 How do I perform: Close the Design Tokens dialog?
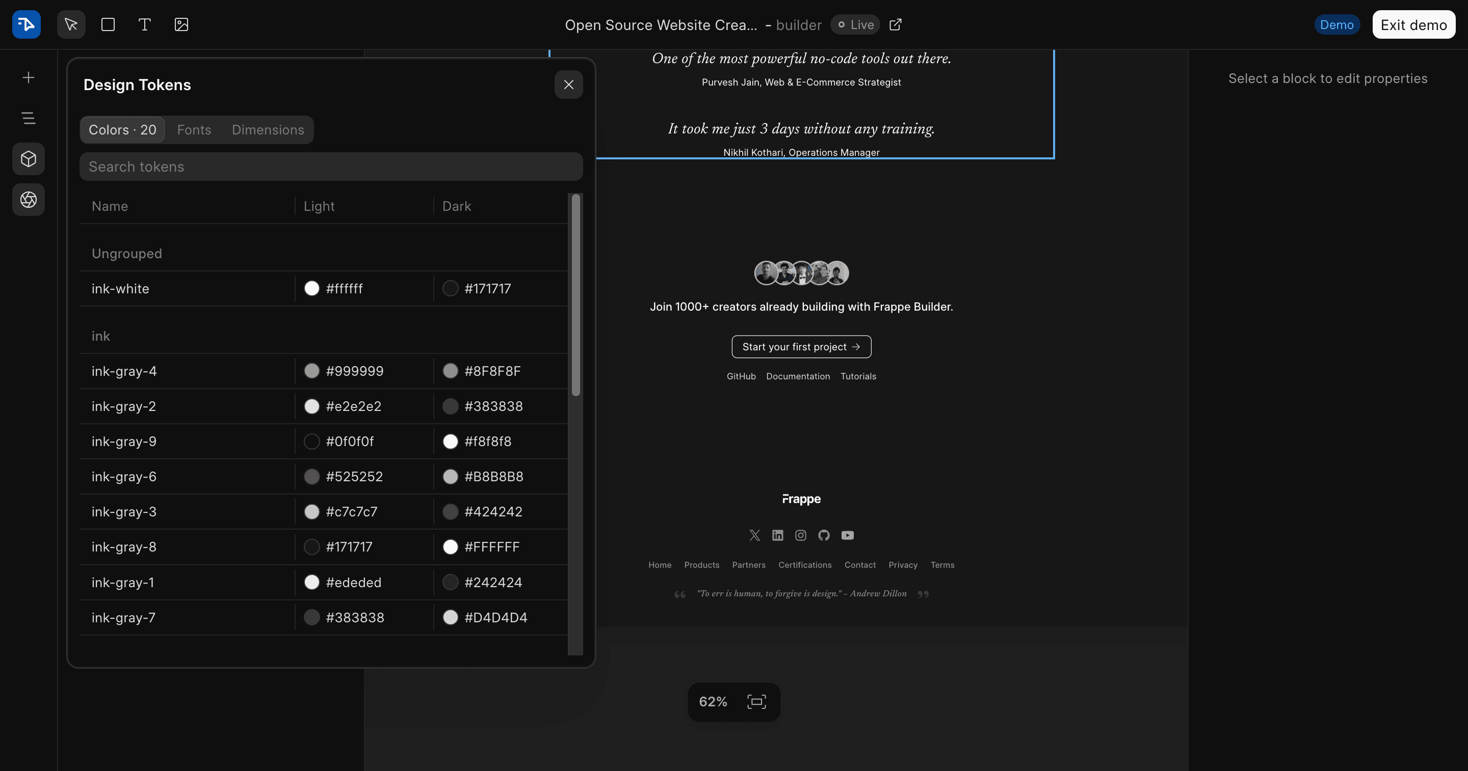click(x=568, y=85)
